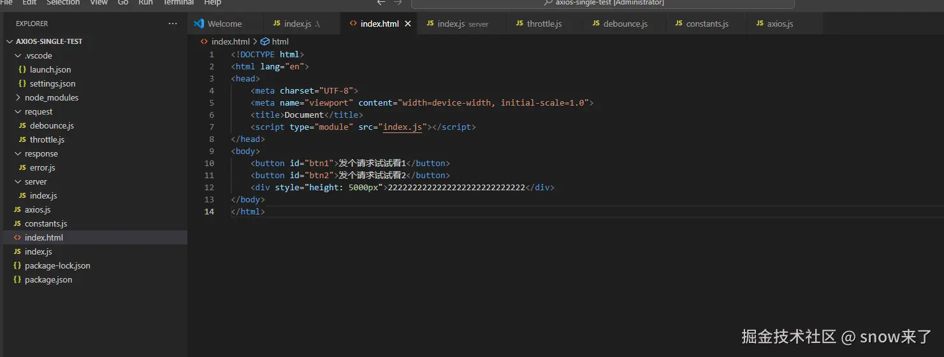Image resolution: width=944 pixels, height=357 pixels.
Task: Click the JSON icon beside launch.json
Action: [x=22, y=69]
